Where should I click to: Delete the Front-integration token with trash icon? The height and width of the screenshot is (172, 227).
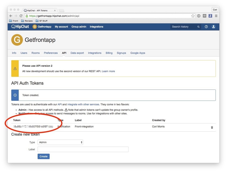[x=212, y=127]
